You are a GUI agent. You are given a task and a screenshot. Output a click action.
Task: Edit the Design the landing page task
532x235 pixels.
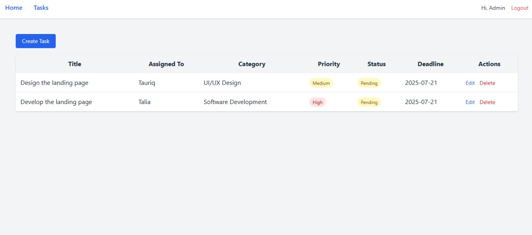(470, 83)
